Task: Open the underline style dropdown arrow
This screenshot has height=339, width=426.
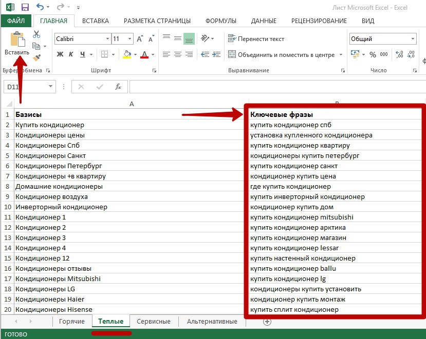Action: [91, 54]
